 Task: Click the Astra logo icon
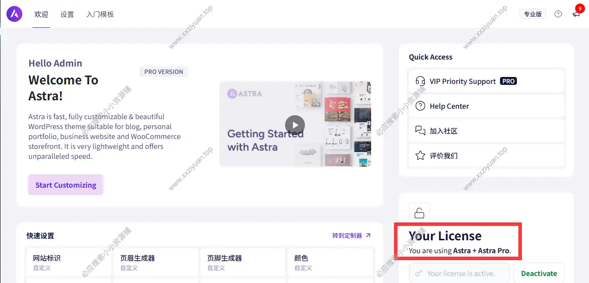click(14, 14)
